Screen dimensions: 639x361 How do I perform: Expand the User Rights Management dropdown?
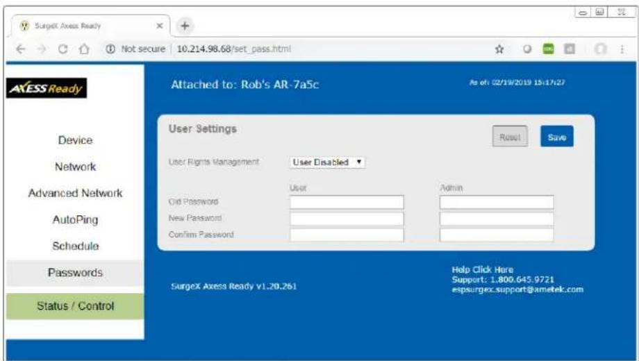coord(327,162)
